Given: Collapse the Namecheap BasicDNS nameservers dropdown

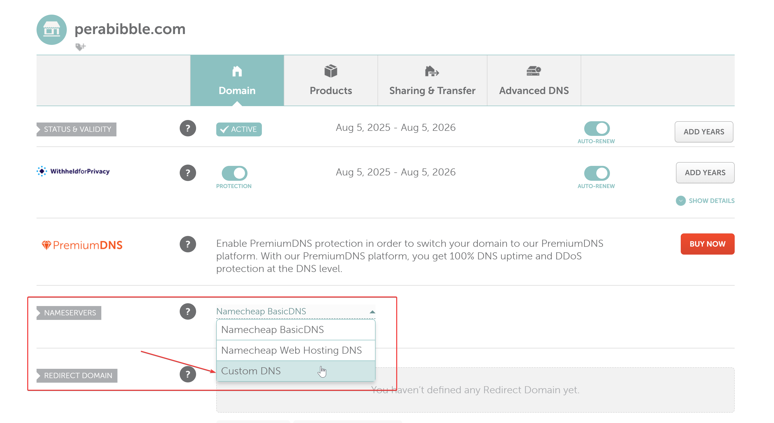Looking at the screenshot, I should [x=296, y=312].
